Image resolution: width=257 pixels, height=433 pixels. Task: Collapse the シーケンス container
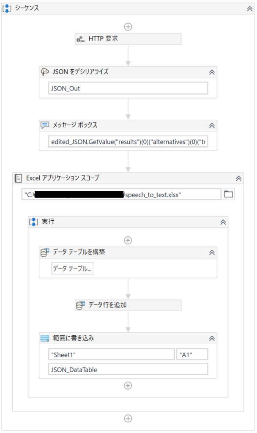pos(249,8)
